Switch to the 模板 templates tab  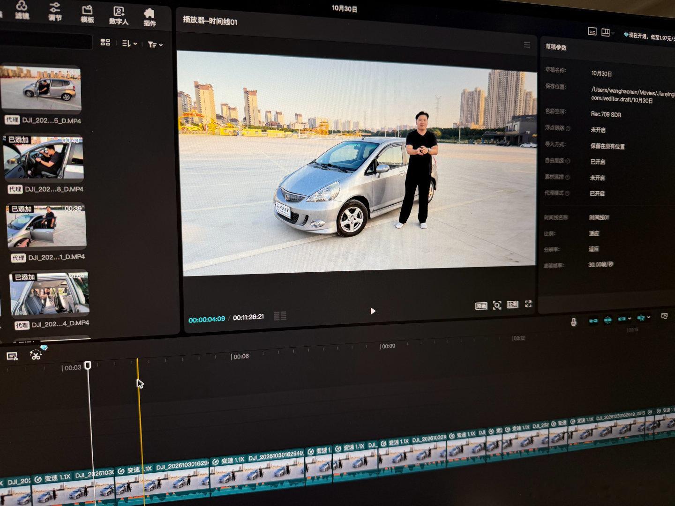(87, 14)
